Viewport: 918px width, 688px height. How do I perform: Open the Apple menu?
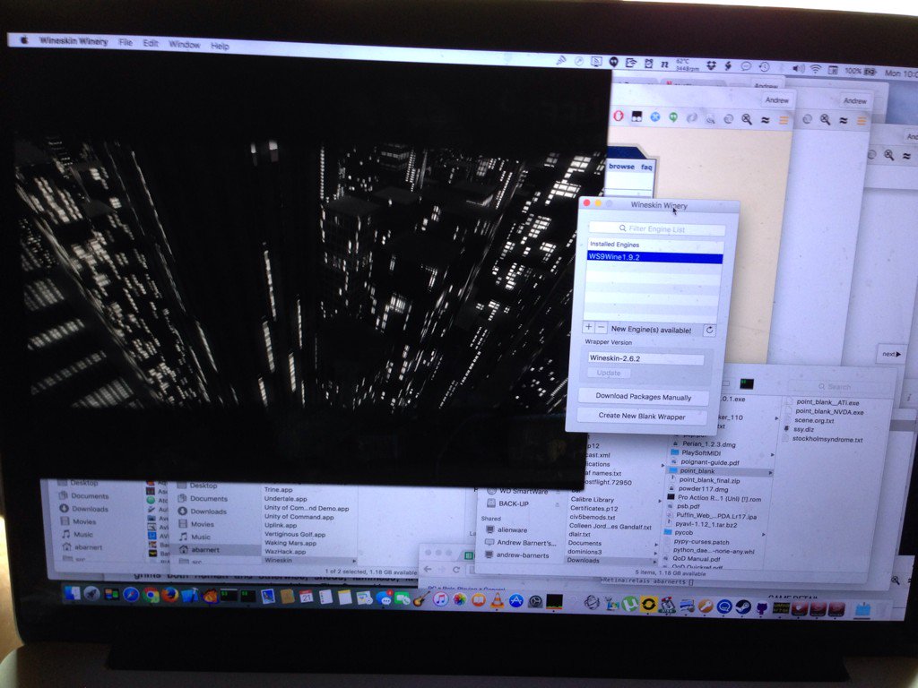[24, 39]
